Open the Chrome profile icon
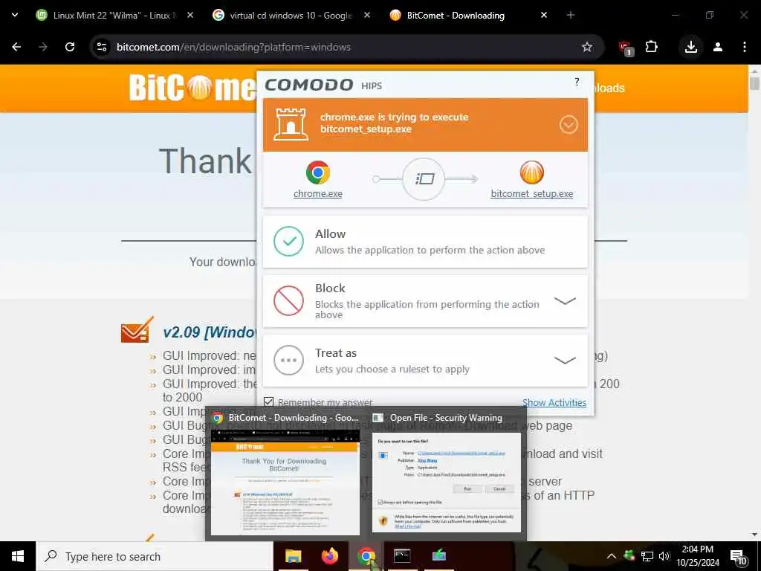Viewport: 761px width, 571px height. pos(718,47)
